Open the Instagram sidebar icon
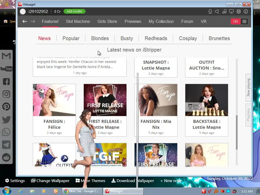260x195 pixels. click(x=6, y=94)
